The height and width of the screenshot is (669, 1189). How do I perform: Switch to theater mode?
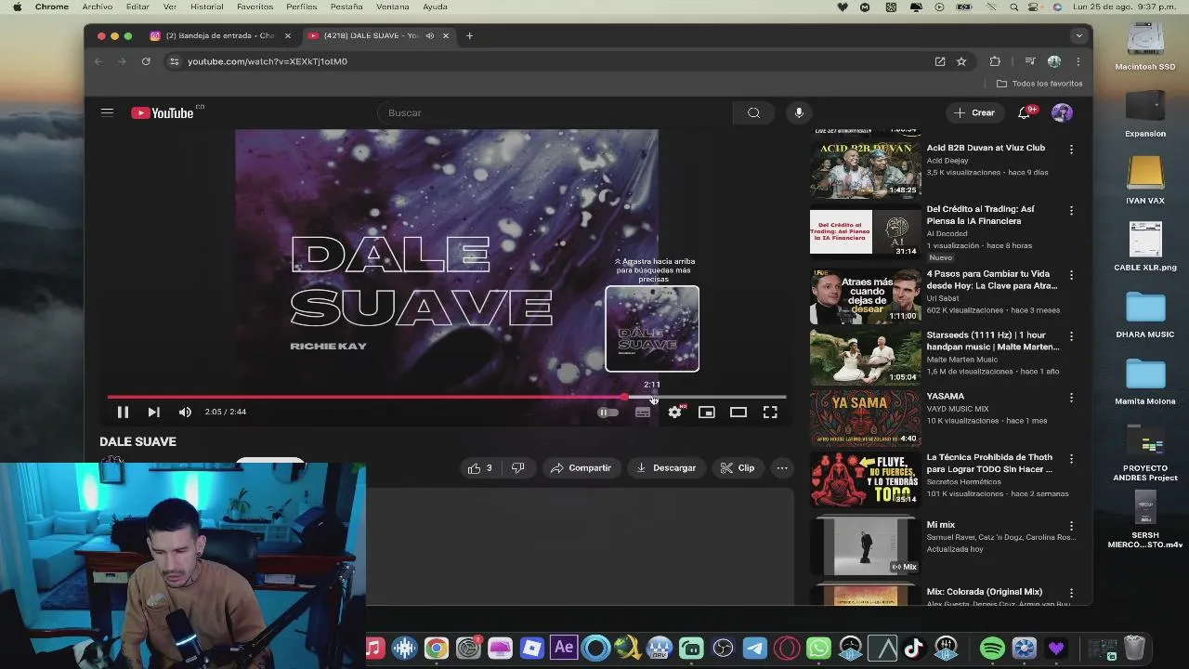point(738,412)
